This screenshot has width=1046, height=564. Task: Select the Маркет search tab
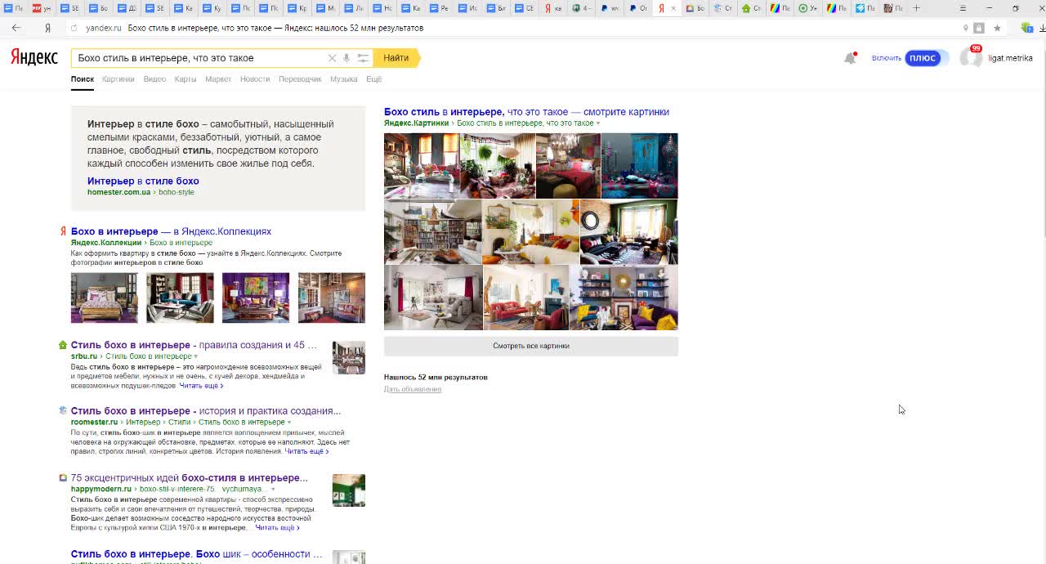(218, 79)
